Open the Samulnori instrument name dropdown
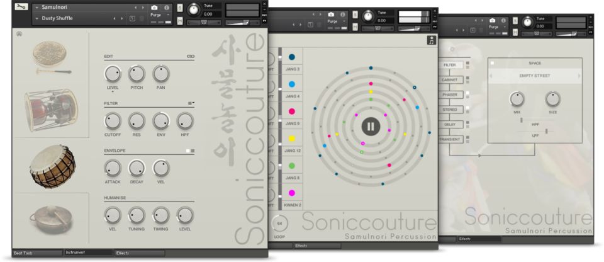Viewport: 604px width, 262px height. [x=36, y=7]
